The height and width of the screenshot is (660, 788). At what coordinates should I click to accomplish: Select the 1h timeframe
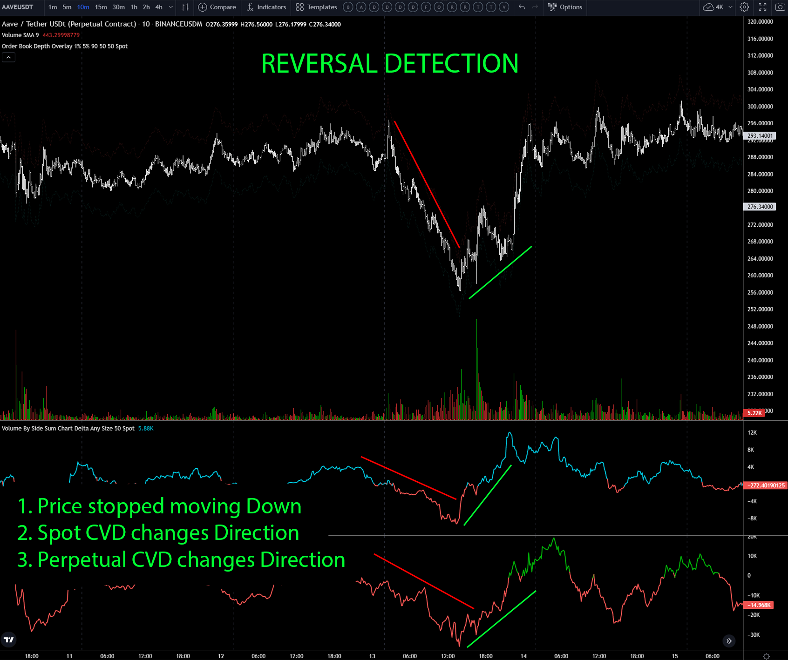pos(134,7)
